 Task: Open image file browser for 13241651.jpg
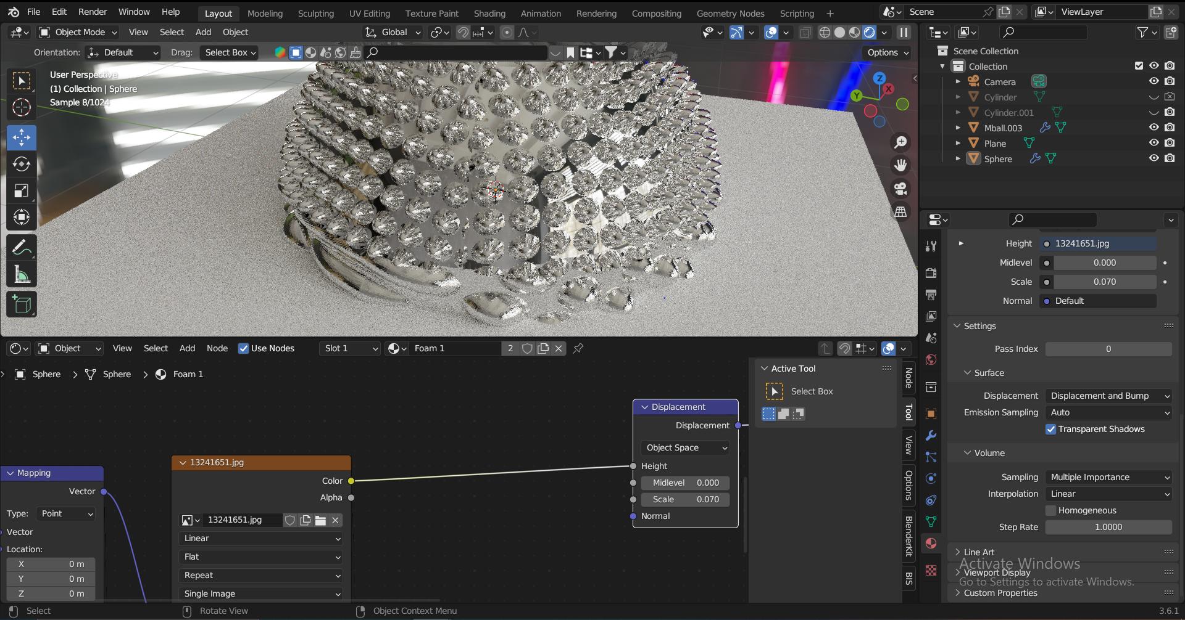pyautogui.click(x=320, y=520)
